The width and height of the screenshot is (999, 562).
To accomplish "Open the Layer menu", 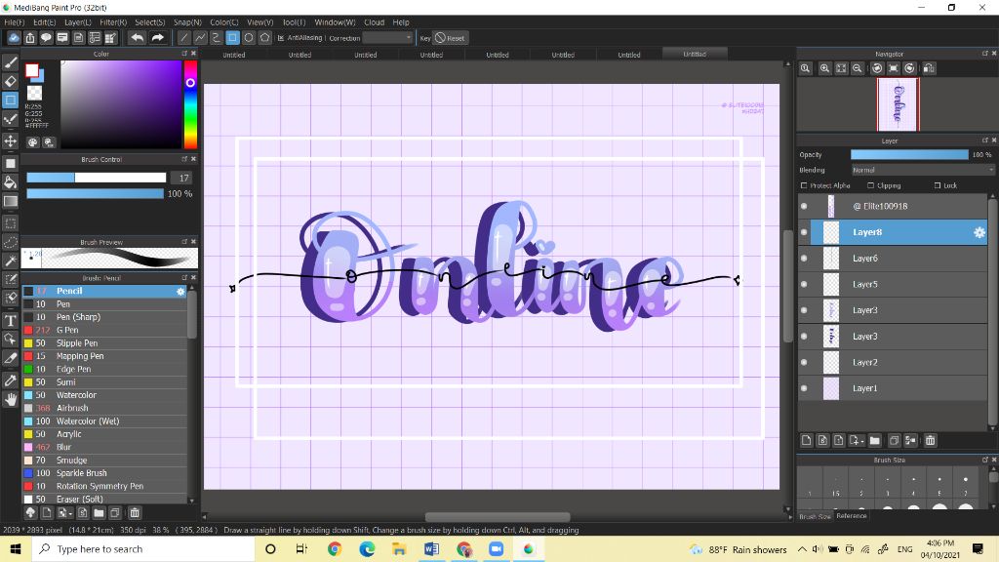I will pos(78,22).
